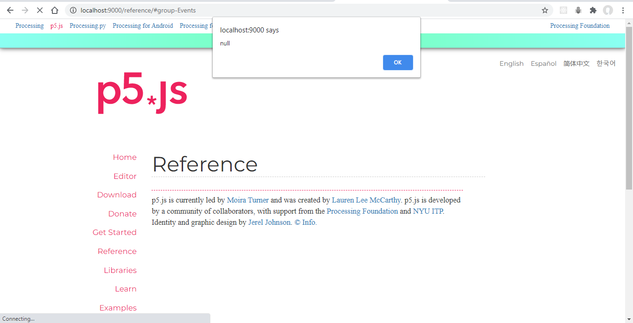Open the Chrome three-dot menu
633x323 pixels.
coord(623,10)
